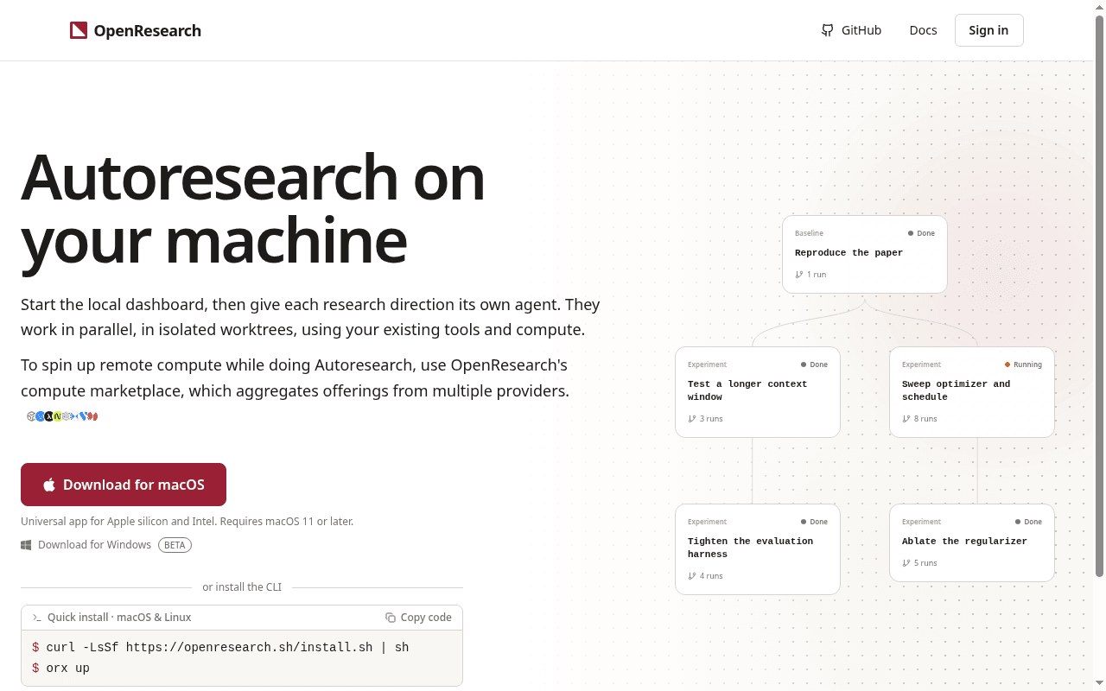Image resolution: width=1106 pixels, height=691 pixels.
Task: Click the macOS requirements note under download
Action: click(187, 522)
